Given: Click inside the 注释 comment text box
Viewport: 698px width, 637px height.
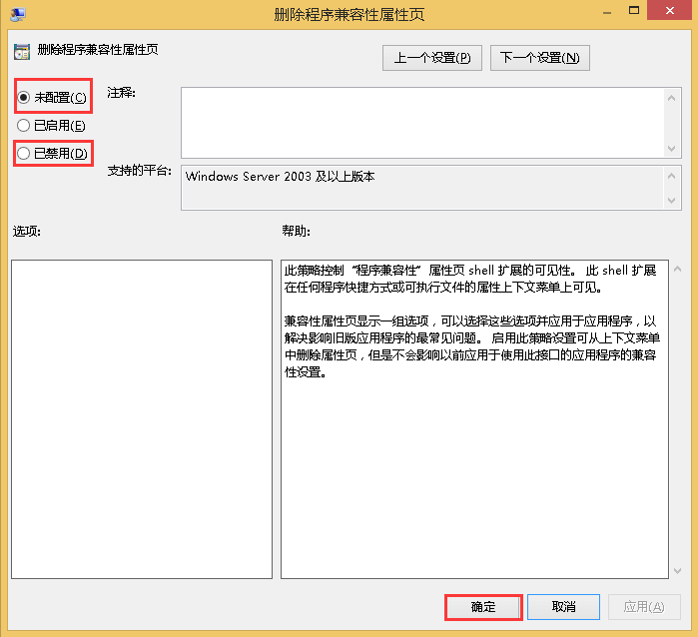Looking at the screenshot, I should click(419, 122).
